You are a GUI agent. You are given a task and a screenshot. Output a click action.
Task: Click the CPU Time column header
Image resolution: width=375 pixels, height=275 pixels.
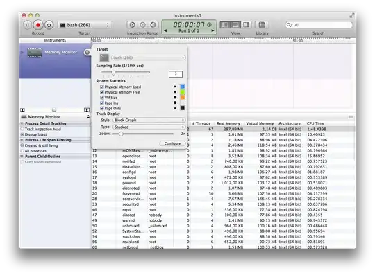click(315, 123)
